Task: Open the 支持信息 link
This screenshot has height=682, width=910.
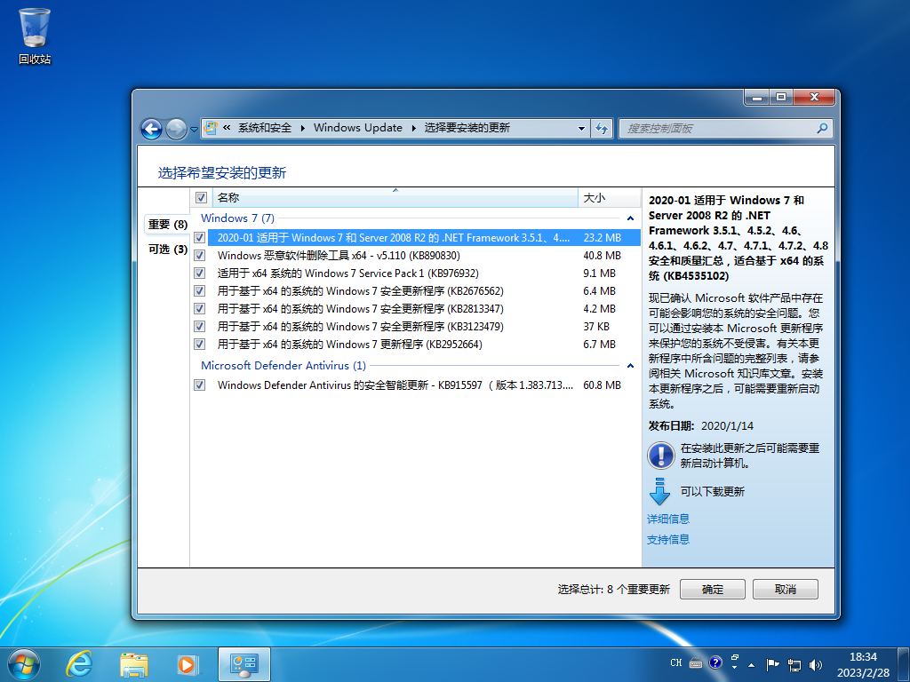Action: [x=668, y=540]
